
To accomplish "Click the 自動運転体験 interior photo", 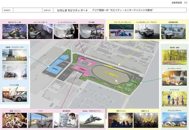I will tap(173, 32).
